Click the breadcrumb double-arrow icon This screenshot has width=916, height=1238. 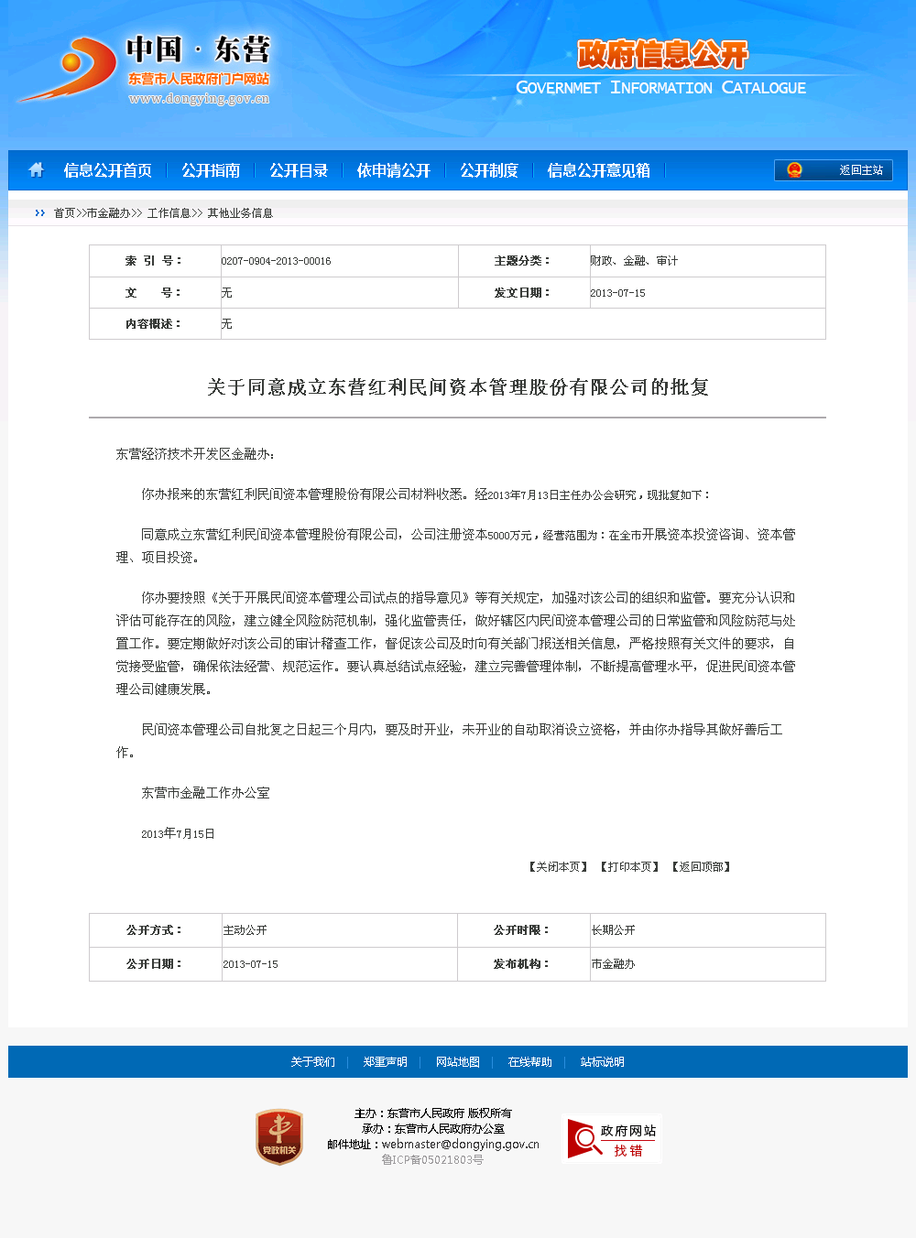(39, 213)
